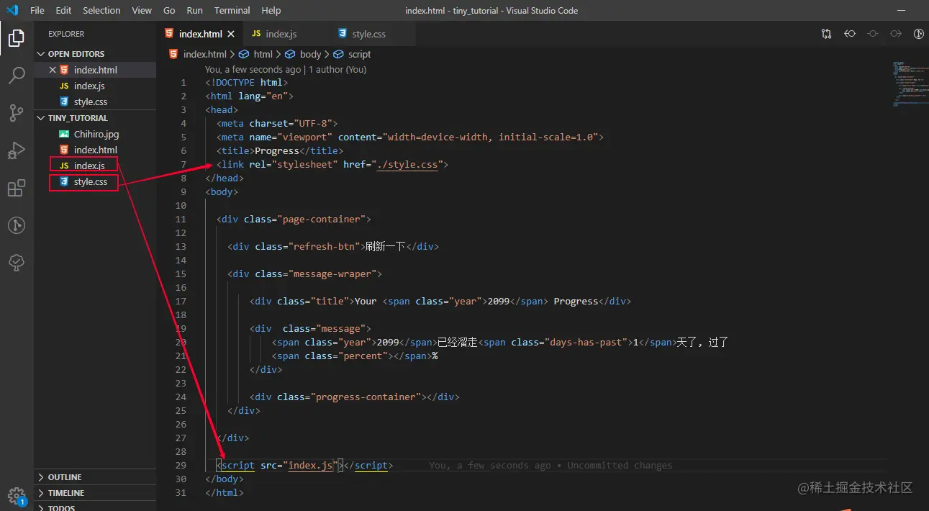Open the Help menu
This screenshot has height=511, width=929.
pos(271,10)
